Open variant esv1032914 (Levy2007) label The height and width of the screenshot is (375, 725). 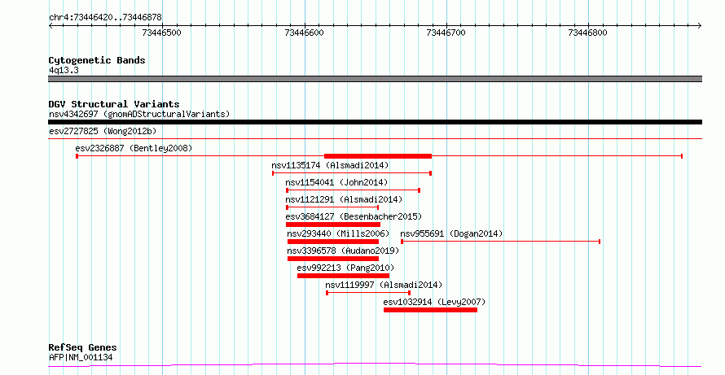435,302
